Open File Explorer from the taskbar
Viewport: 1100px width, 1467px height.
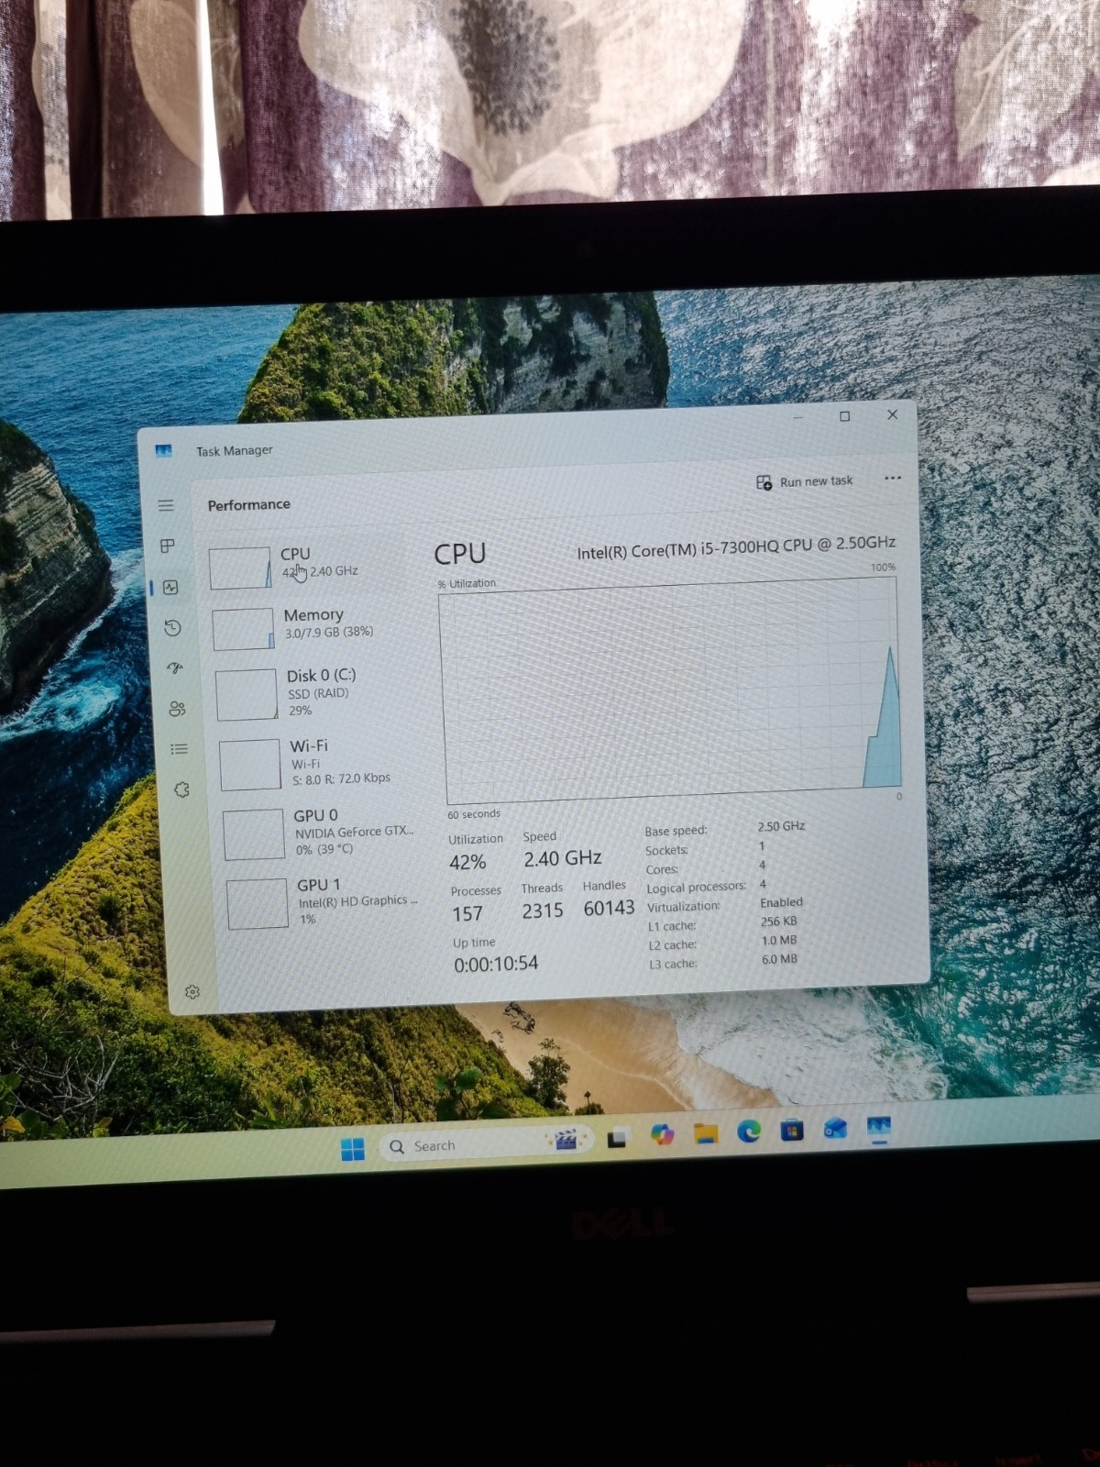pos(706,1134)
